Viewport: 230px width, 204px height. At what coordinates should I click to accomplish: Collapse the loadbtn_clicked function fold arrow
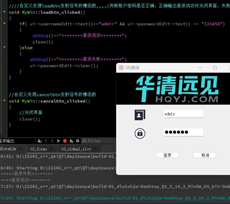coord(4,12)
